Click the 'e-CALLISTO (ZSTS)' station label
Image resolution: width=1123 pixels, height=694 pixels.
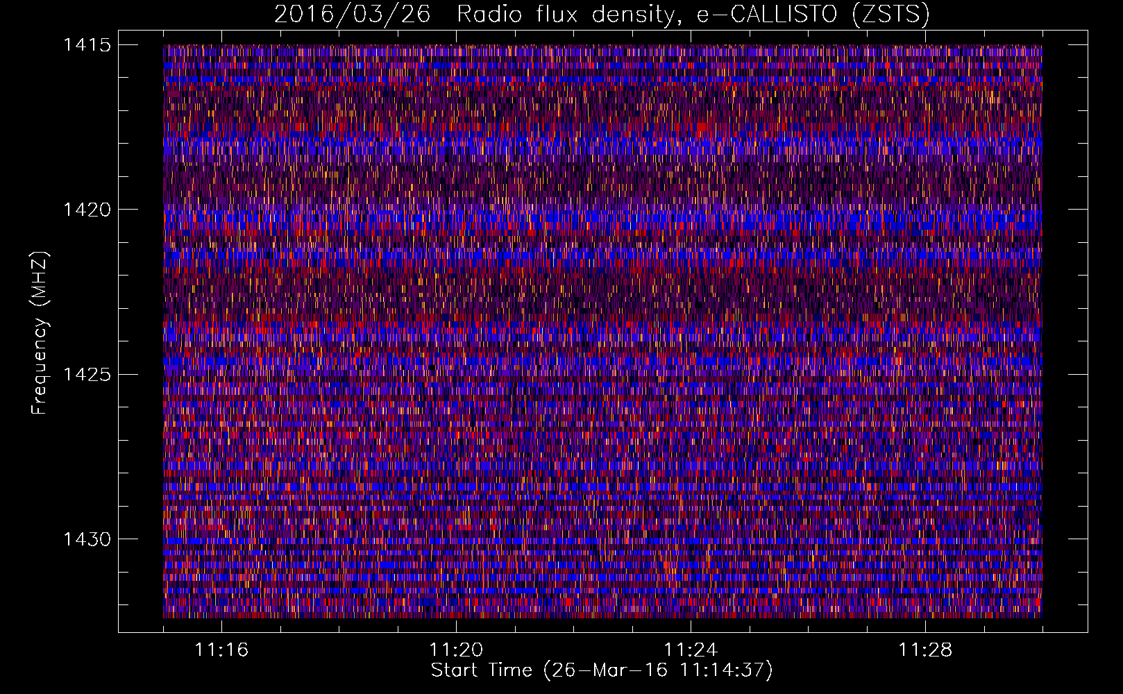click(x=813, y=15)
